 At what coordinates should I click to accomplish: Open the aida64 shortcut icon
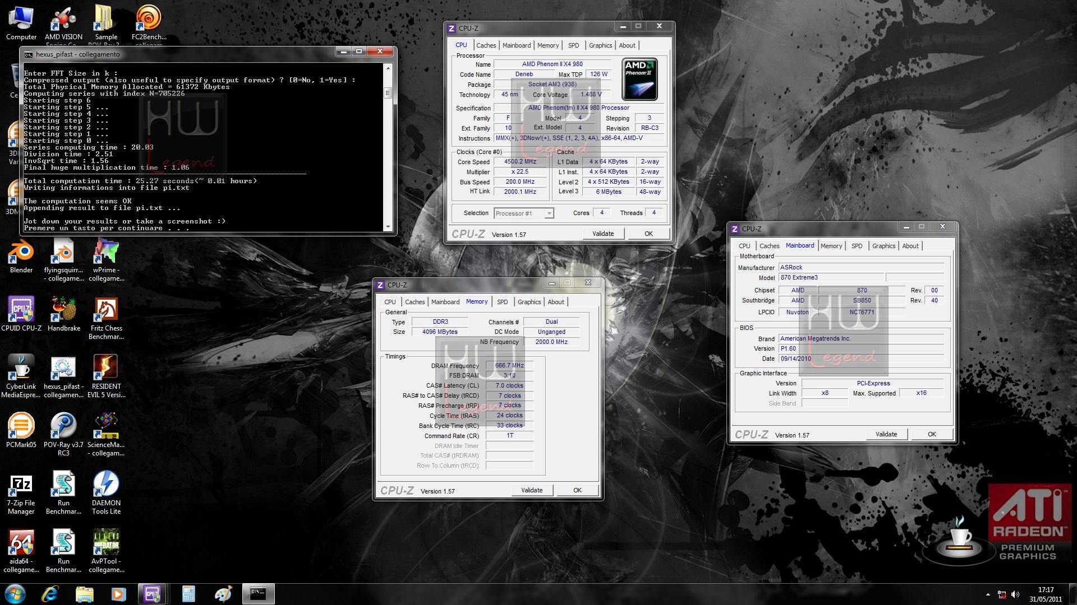pos(21,551)
